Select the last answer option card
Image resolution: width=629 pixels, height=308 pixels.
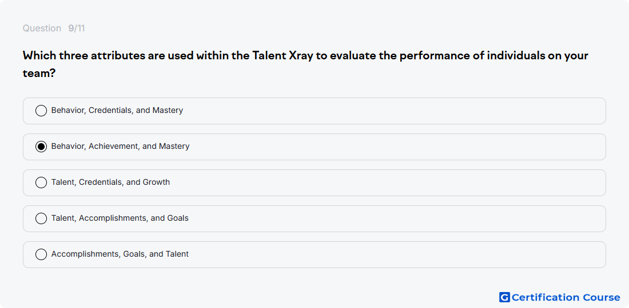click(x=314, y=254)
